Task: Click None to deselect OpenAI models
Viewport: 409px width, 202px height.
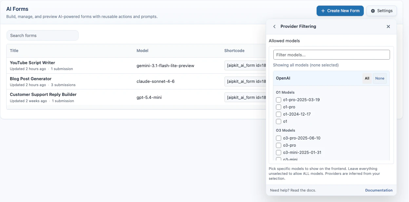Action: coord(380,78)
